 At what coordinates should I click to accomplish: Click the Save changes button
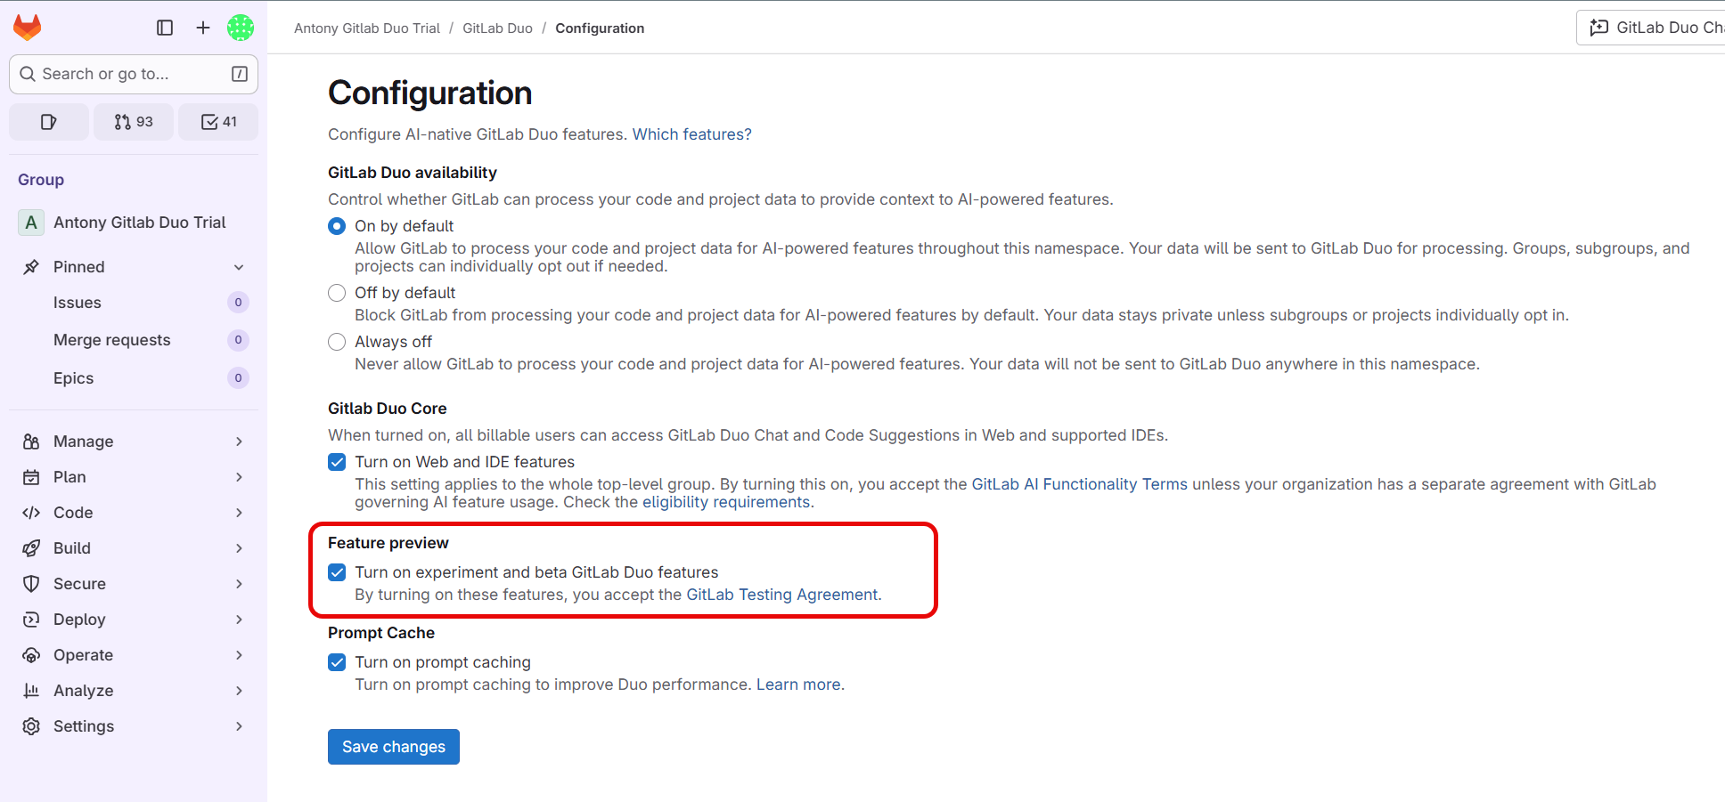coord(394,747)
